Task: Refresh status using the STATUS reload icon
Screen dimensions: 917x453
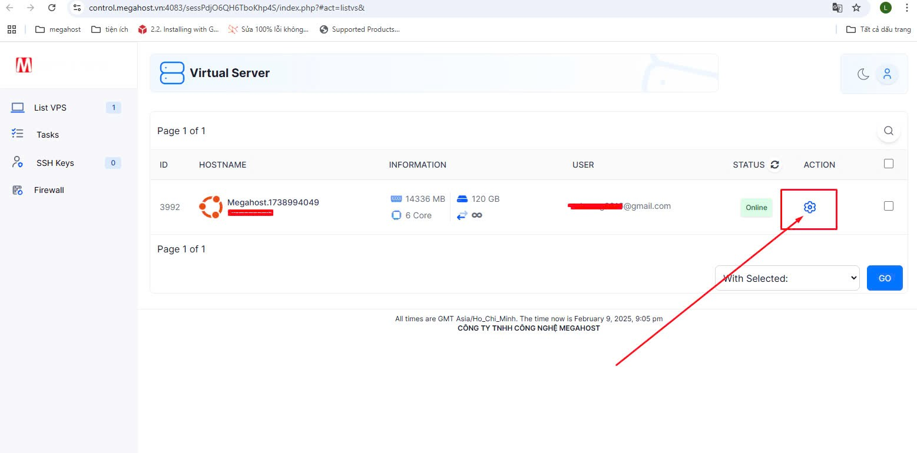Action: pyautogui.click(x=774, y=165)
